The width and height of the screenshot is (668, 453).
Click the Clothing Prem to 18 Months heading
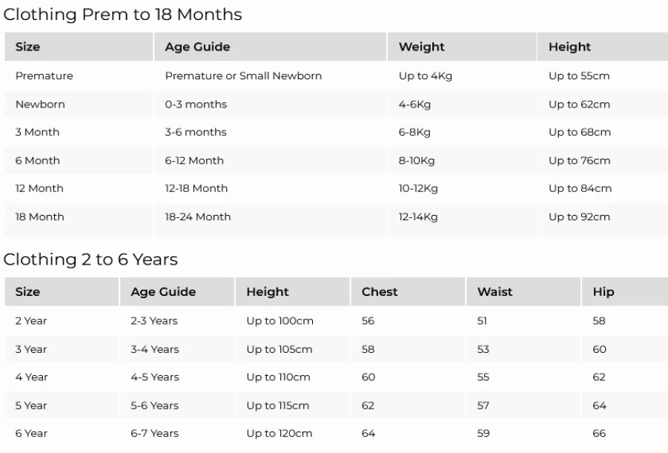click(x=122, y=15)
